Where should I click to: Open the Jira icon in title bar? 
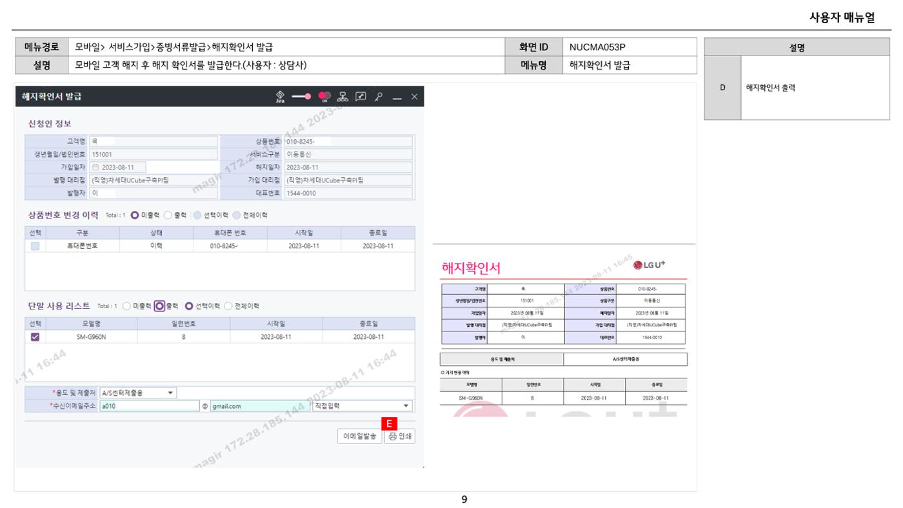281,97
